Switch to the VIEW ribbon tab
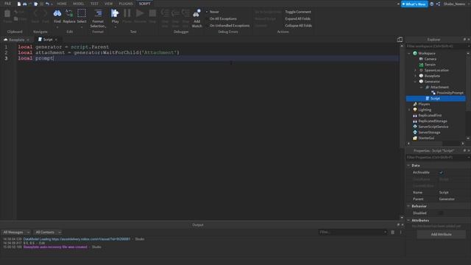This screenshot has width=471, height=265. click(108, 4)
